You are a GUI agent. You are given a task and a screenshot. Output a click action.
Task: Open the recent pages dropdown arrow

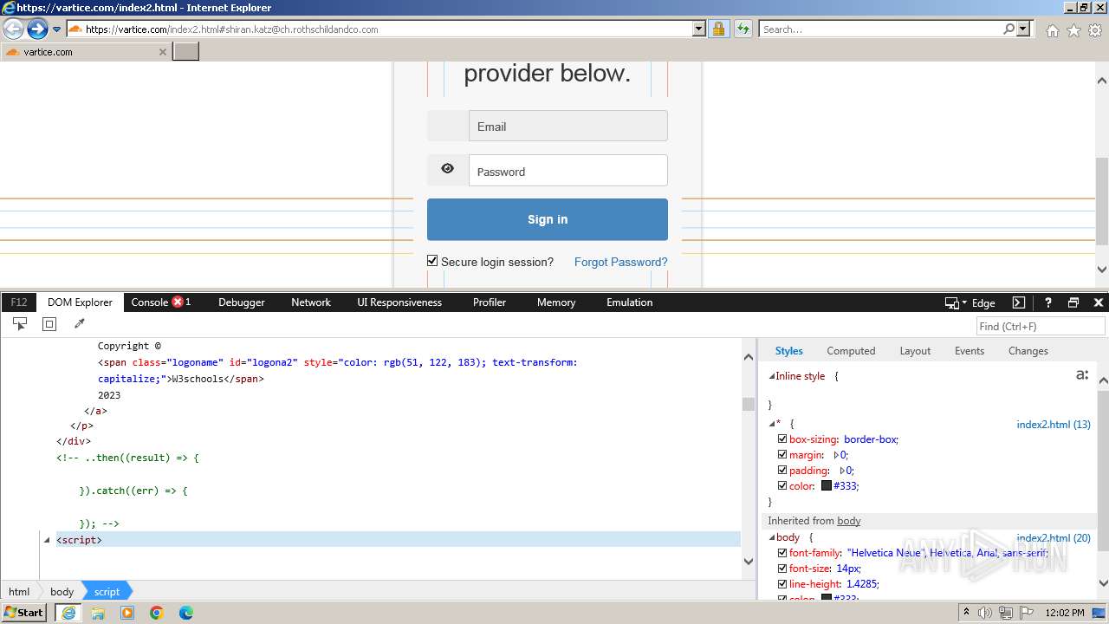point(57,29)
